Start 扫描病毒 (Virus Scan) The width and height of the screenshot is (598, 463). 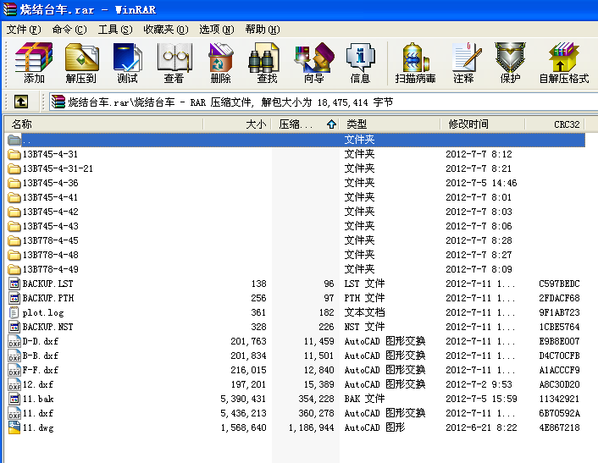(x=415, y=63)
